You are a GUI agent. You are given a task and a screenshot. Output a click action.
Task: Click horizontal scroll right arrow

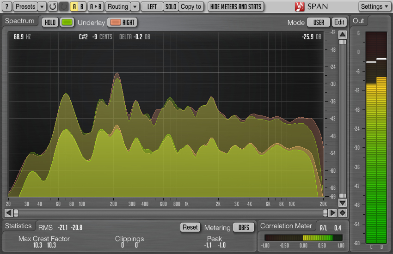point(332,213)
